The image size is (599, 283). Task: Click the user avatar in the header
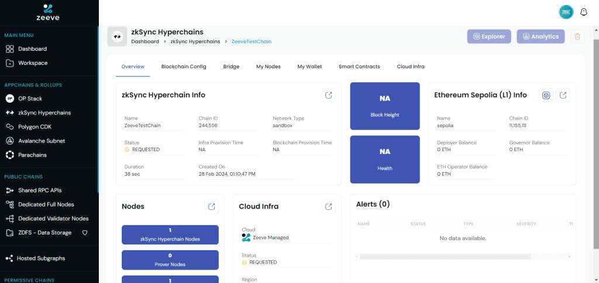point(566,12)
